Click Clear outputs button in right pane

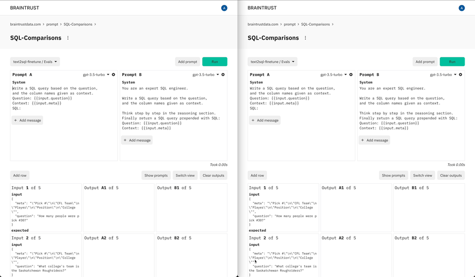pyautogui.click(x=451, y=175)
